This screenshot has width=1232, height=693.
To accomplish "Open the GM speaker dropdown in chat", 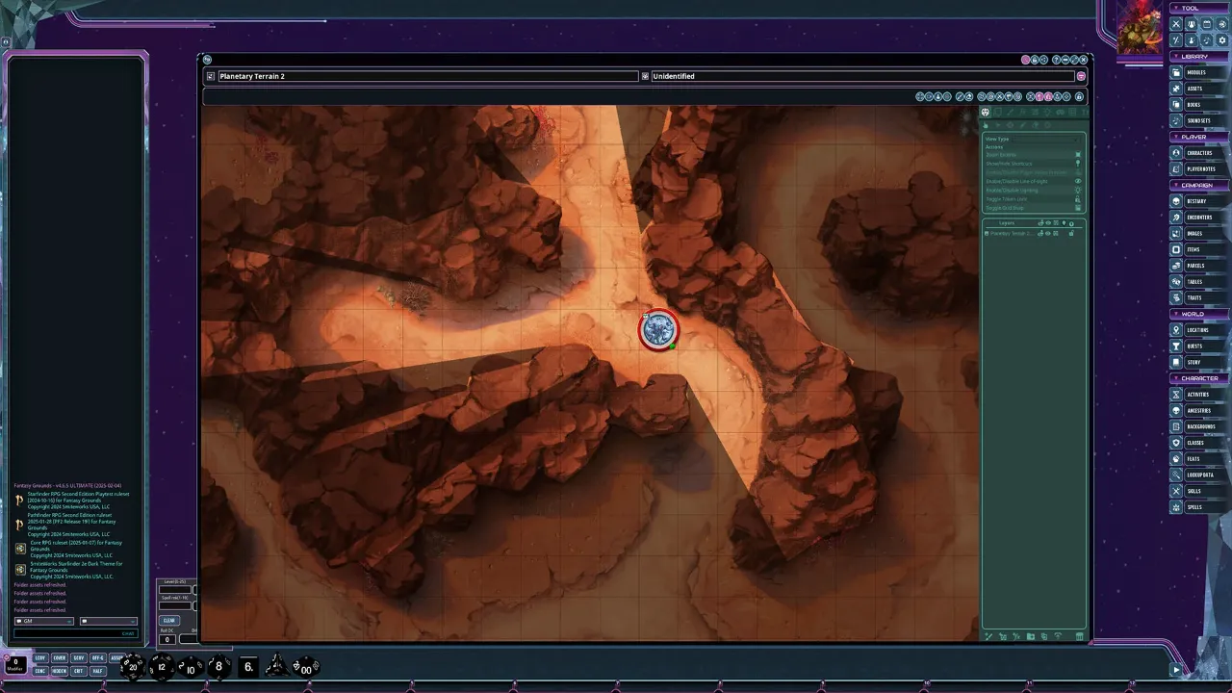I will click(43, 621).
